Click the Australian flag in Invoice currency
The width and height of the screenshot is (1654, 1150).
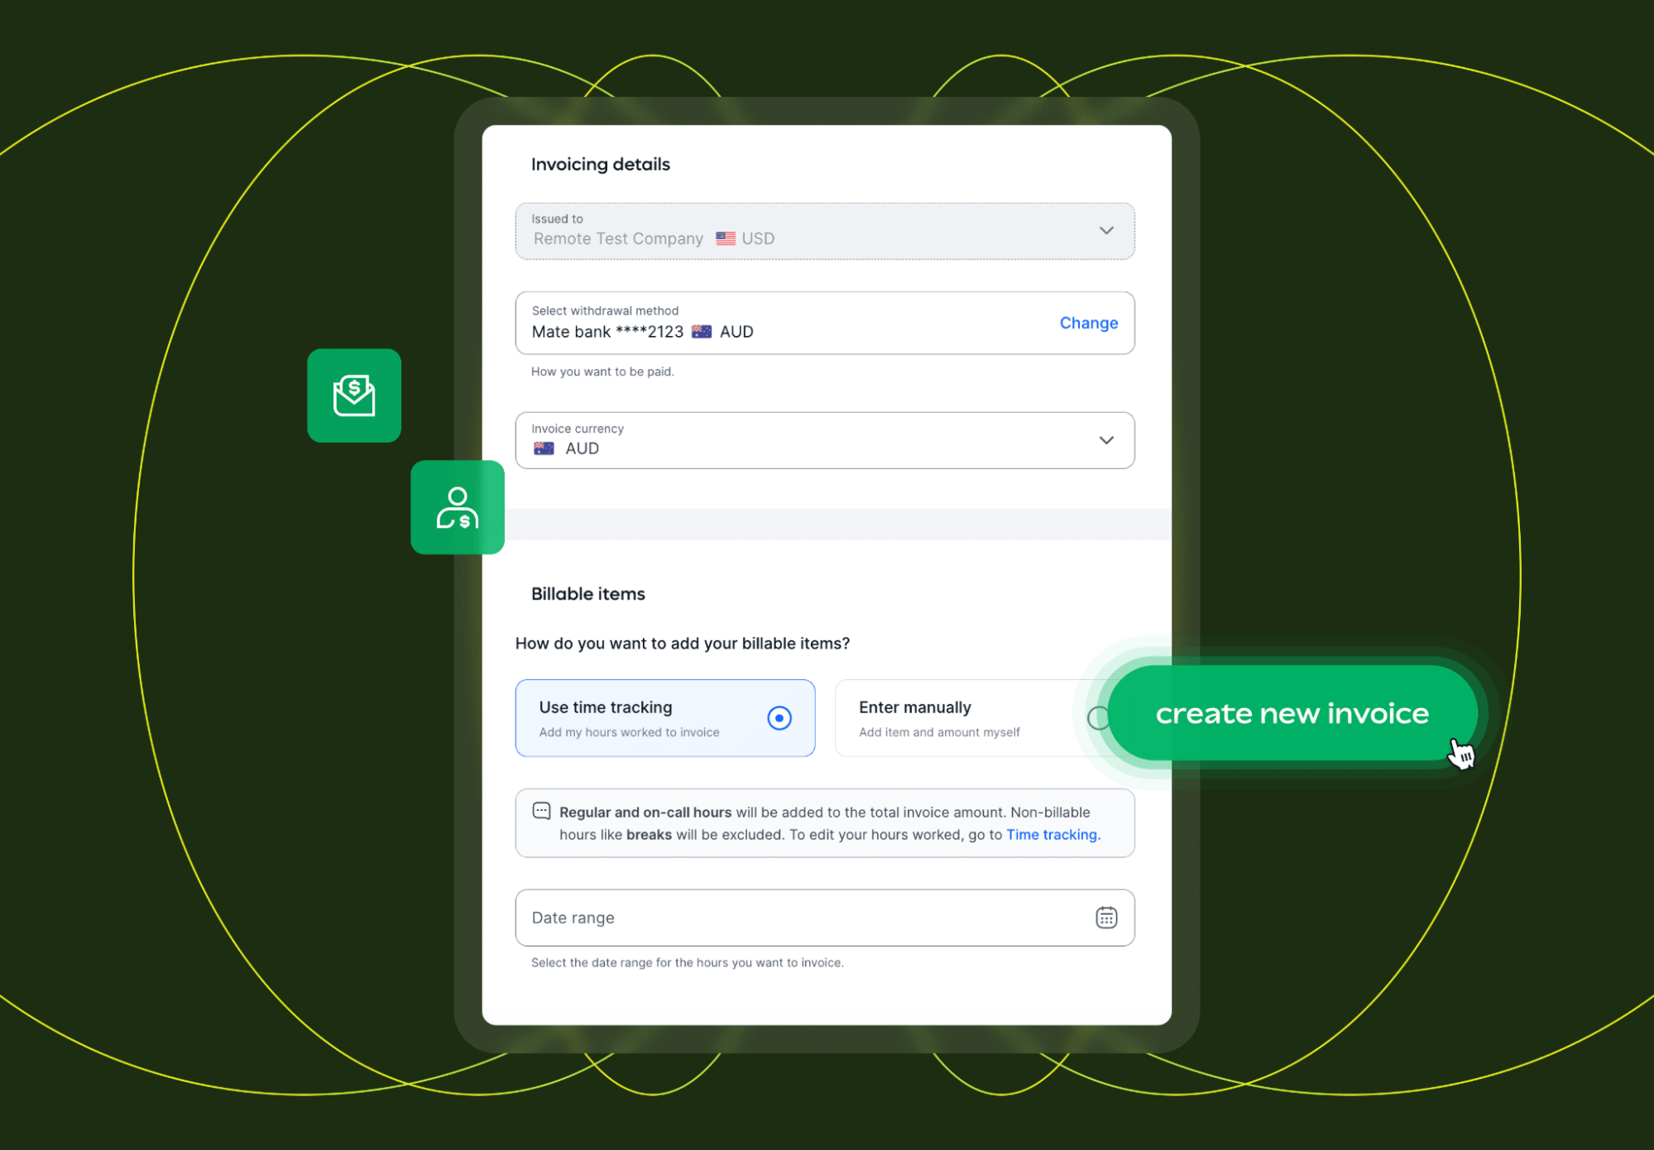[543, 448]
